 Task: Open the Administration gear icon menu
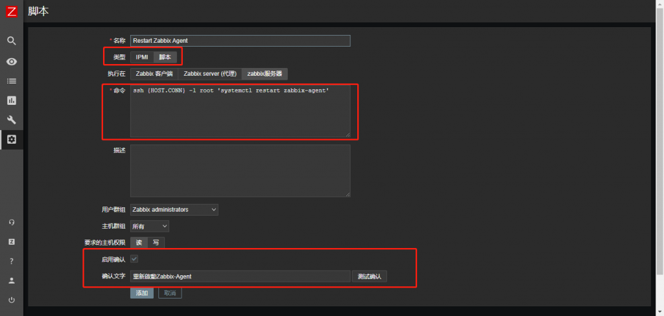[12, 139]
